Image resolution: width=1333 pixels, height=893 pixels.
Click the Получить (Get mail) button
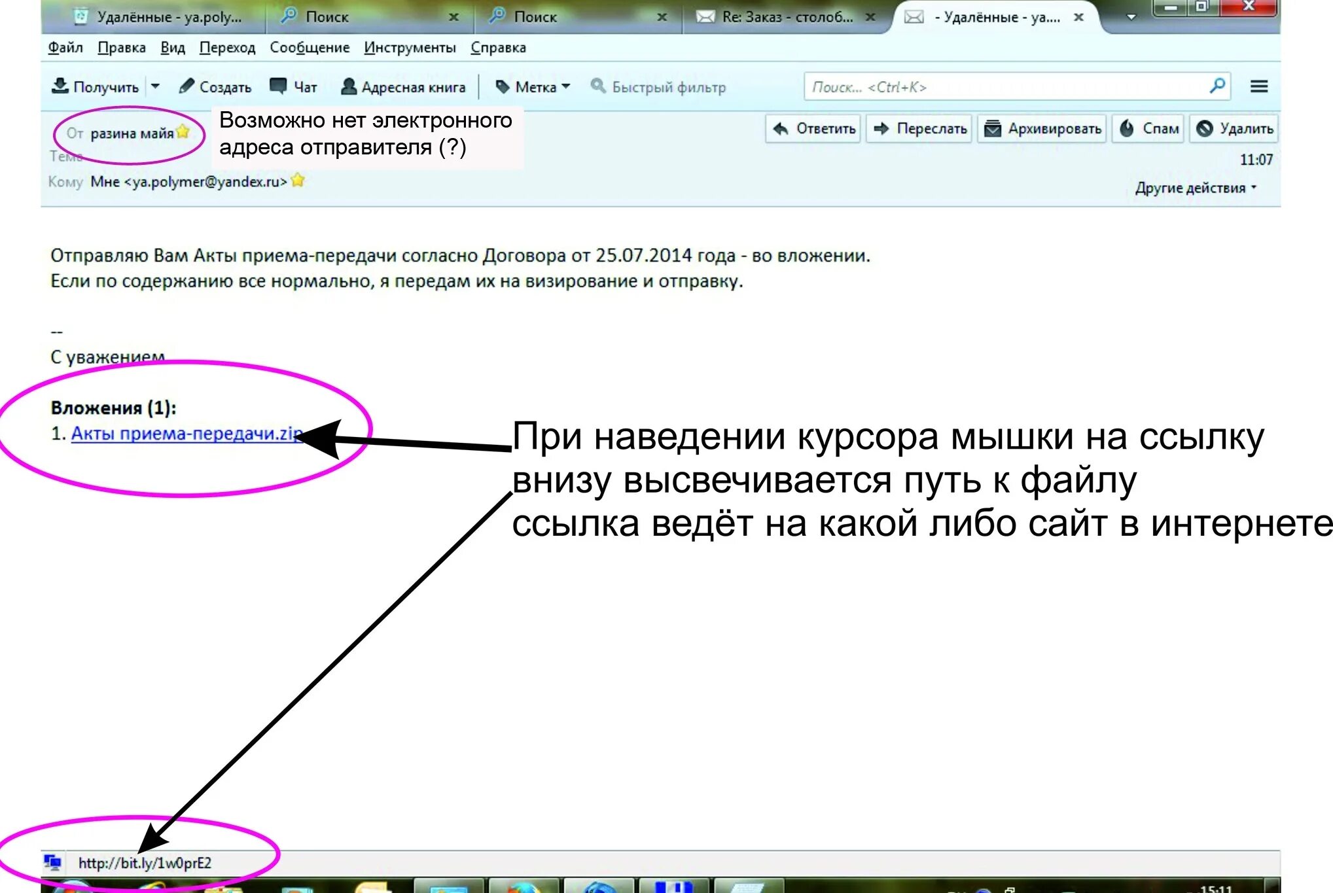pyautogui.click(x=96, y=87)
